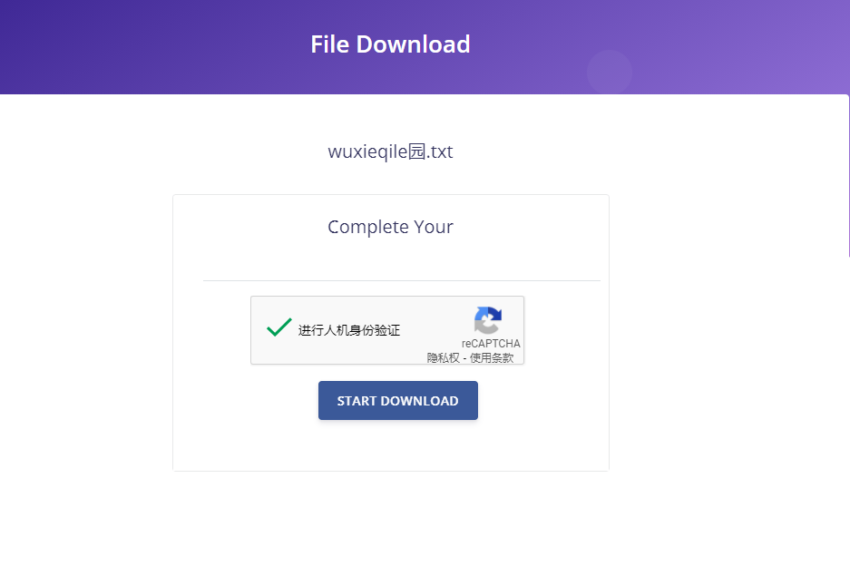Click the green reCAPTCHA checkmark

[279, 327]
